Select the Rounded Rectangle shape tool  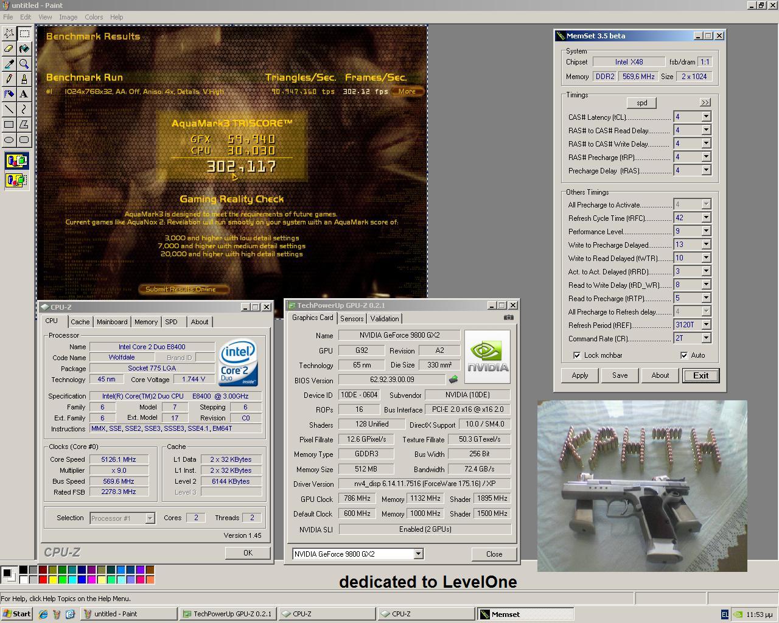(x=24, y=139)
